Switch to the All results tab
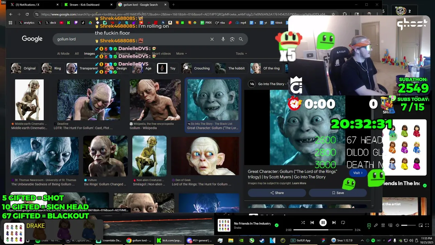The image size is (435, 245). (x=77, y=53)
